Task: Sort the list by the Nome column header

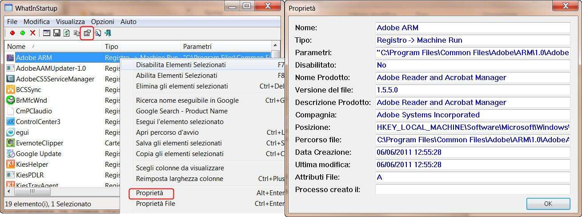Action: pyautogui.click(x=53, y=46)
